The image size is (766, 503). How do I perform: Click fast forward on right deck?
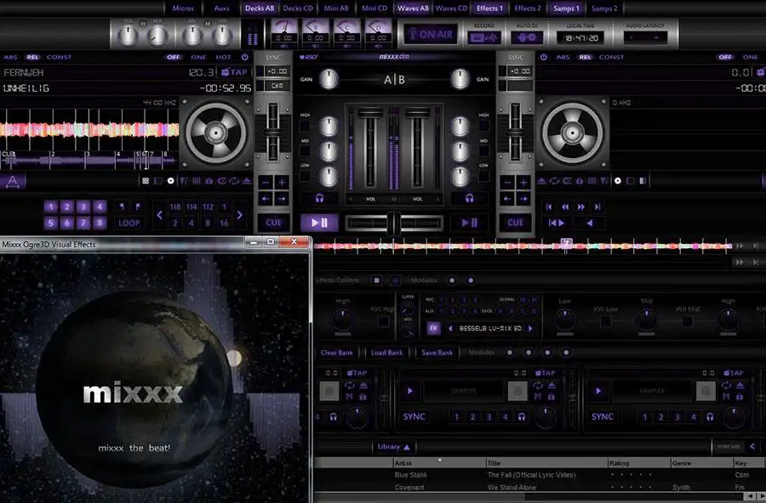(581, 206)
